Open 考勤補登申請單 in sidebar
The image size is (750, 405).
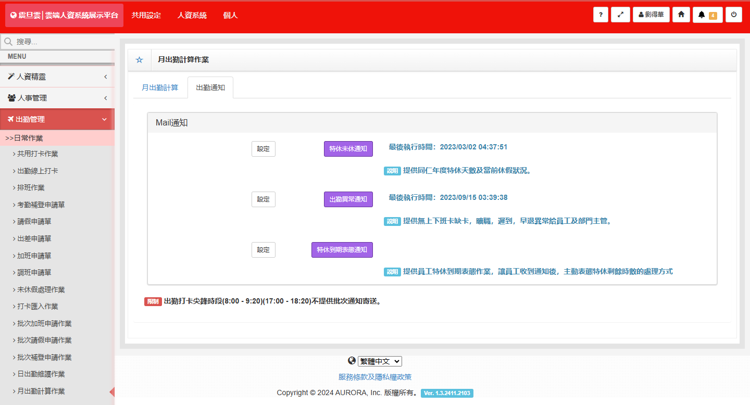(41, 205)
